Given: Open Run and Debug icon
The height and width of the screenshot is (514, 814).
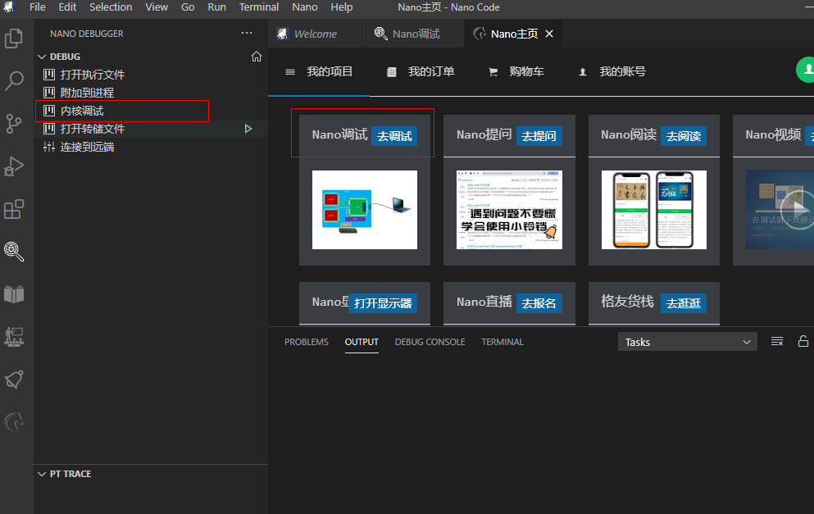Looking at the screenshot, I should coord(14,166).
